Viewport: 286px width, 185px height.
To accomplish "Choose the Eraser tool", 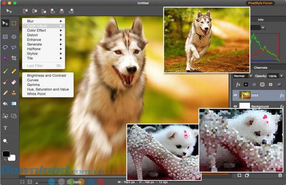I will (14, 82).
